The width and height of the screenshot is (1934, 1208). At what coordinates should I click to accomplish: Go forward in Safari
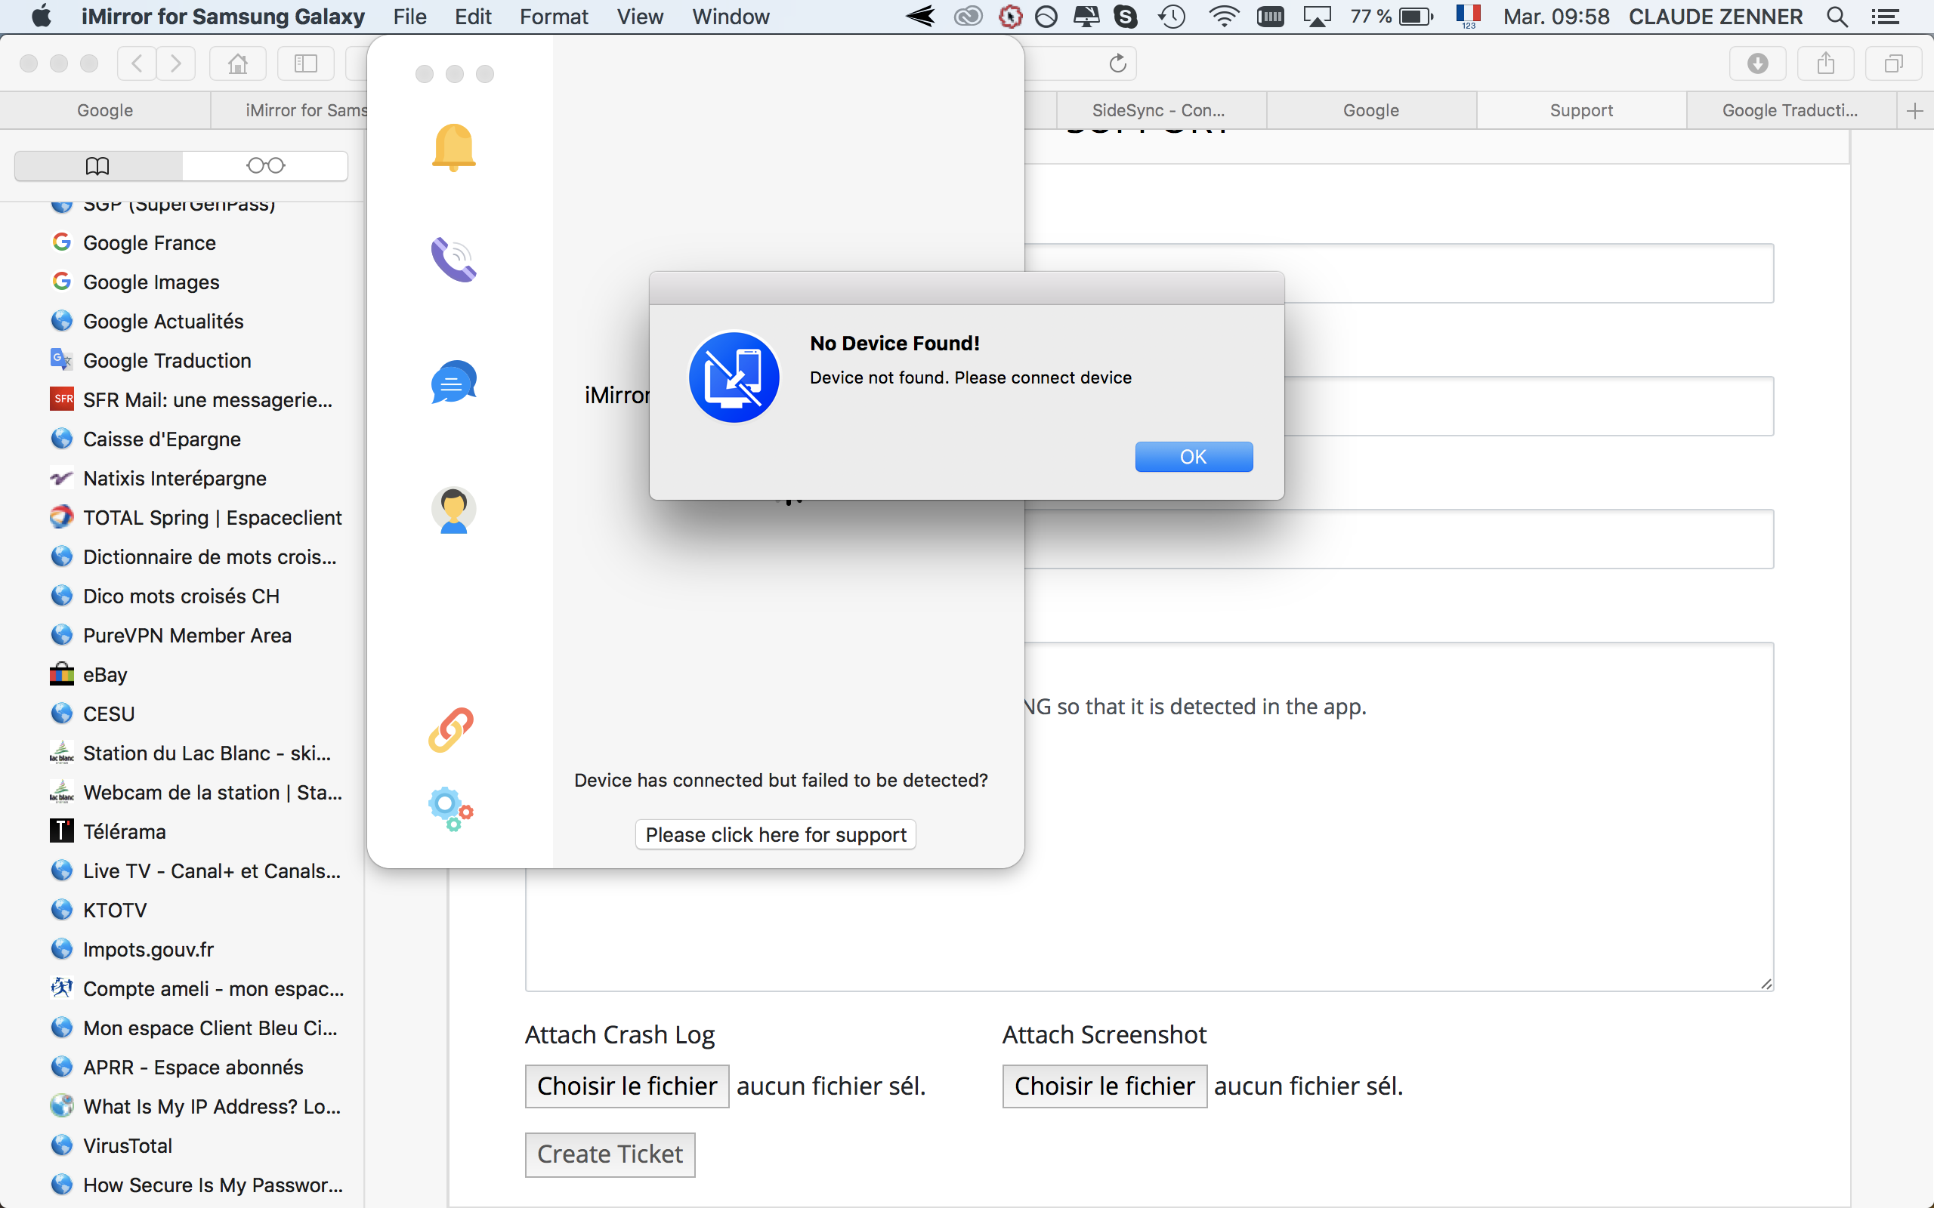(176, 63)
